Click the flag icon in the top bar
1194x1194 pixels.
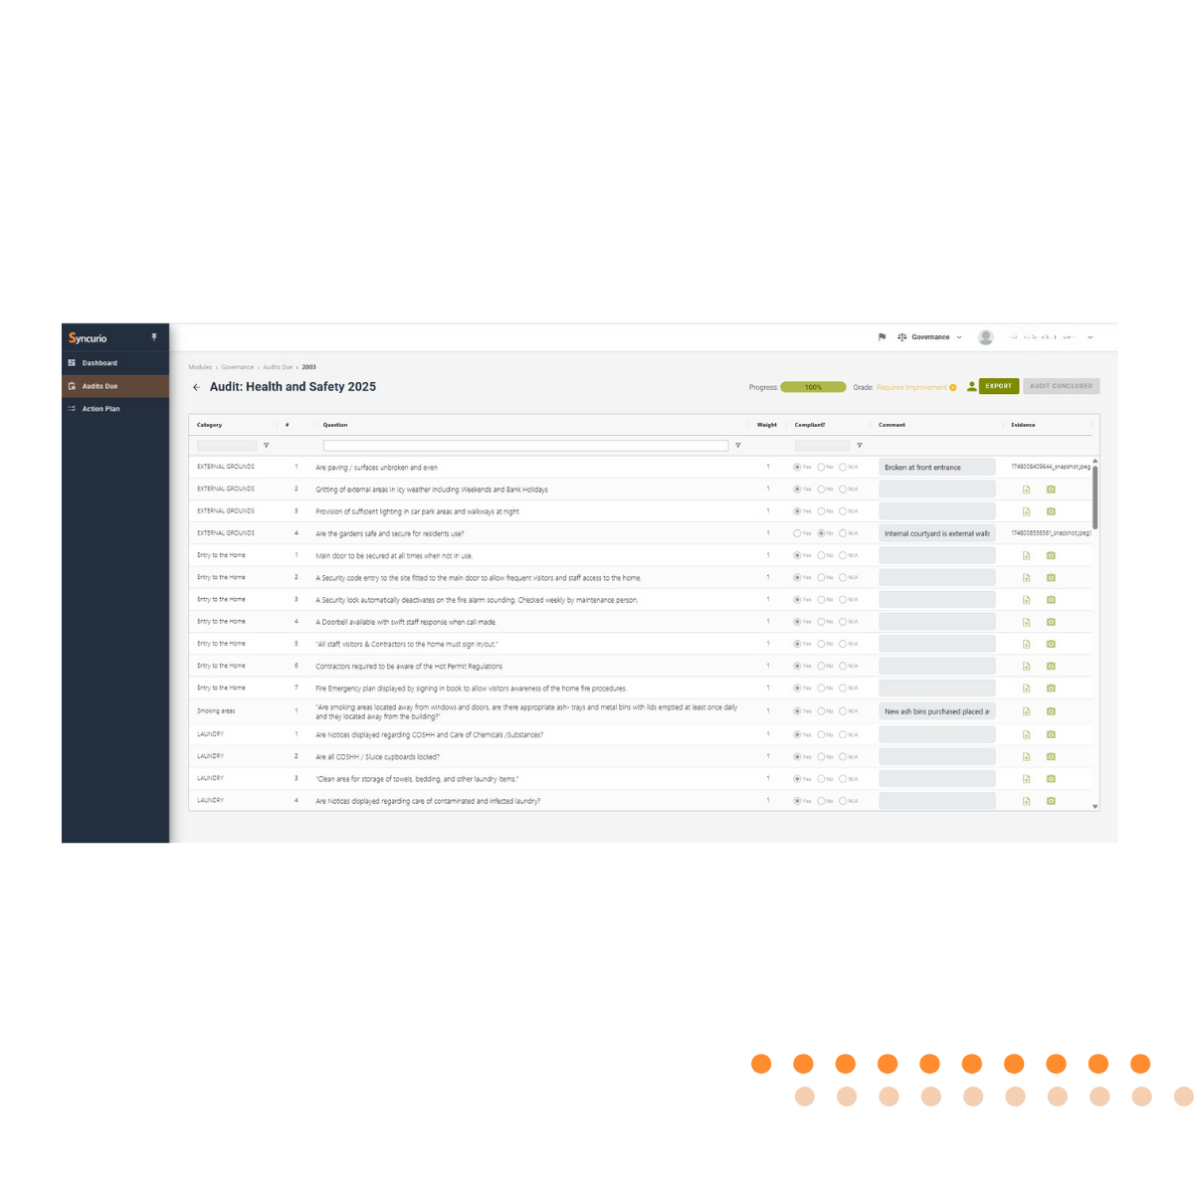(x=883, y=336)
